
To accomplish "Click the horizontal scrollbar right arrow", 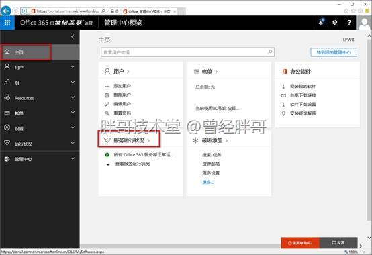I will pyautogui.click(x=361, y=246).
